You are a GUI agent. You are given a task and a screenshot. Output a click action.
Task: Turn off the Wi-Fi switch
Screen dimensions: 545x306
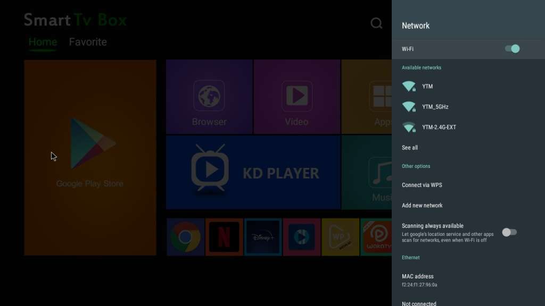click(511, 49)
